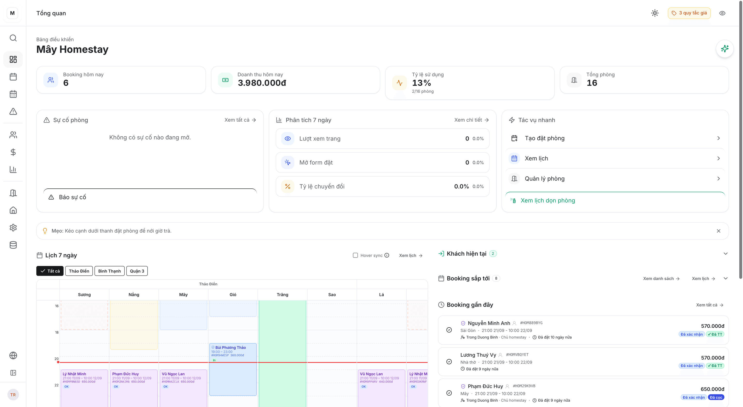743x407 pixels.
Task: Toggle the eye visibility icon in header
Action: pos(722,13)
